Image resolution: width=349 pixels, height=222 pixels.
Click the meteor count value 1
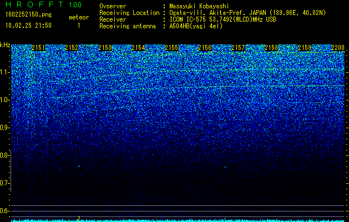79,26
